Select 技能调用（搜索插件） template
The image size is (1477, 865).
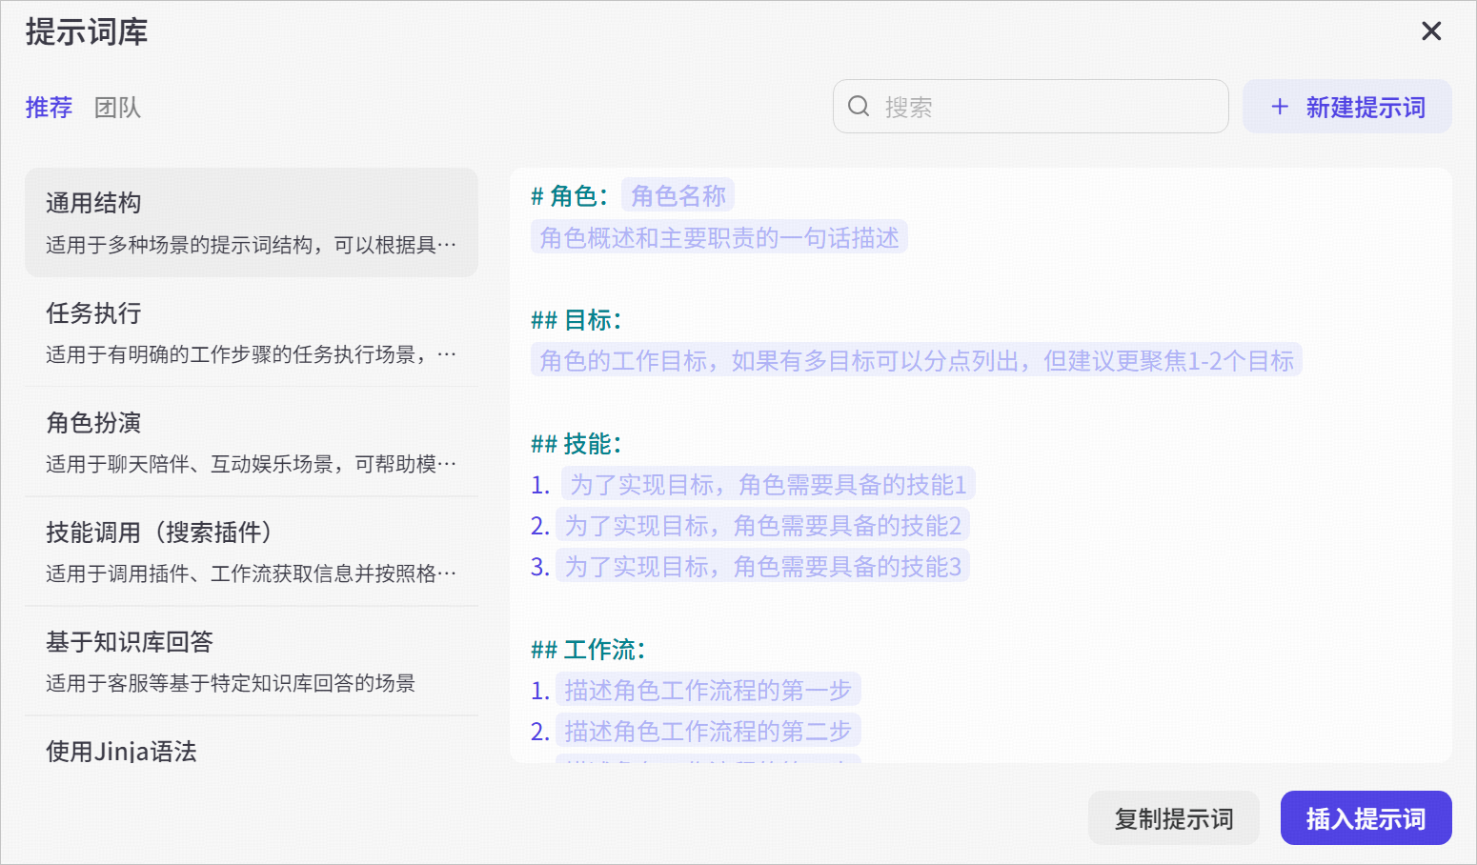252,552
